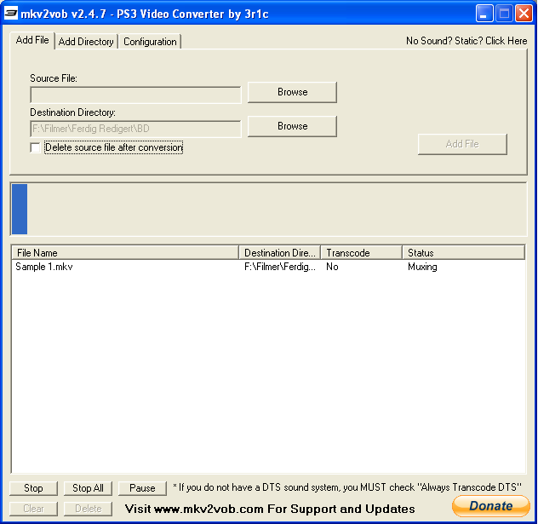Click the Delete button
Image resolution: width=538 pixels, height=524 pixels.
tap(88, 509)
